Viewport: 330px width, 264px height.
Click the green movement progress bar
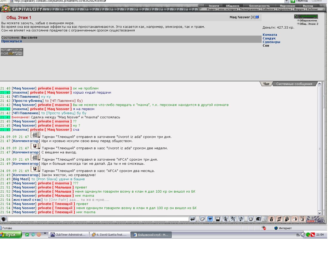click(x=309, y=16)
